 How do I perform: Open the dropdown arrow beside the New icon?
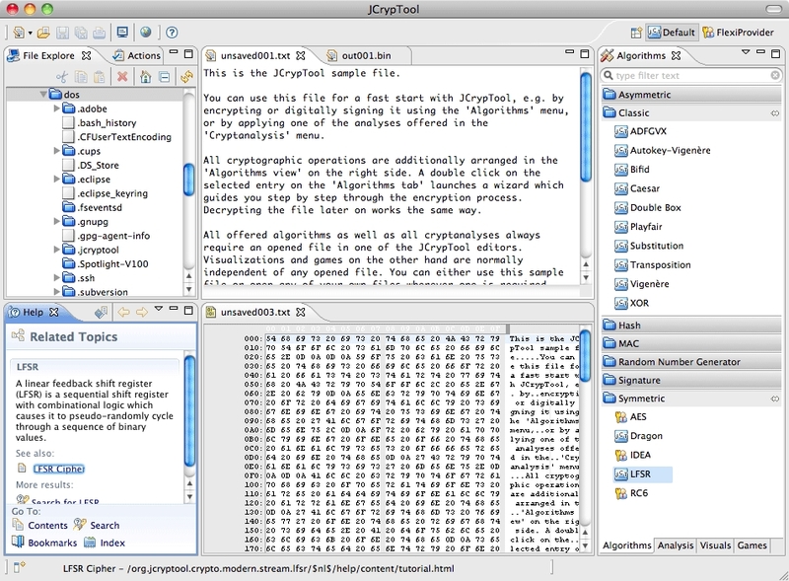(x=31, y=34)
